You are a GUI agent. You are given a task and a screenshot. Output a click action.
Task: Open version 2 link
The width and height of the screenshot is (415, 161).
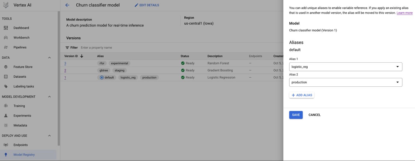click(65, 70)
